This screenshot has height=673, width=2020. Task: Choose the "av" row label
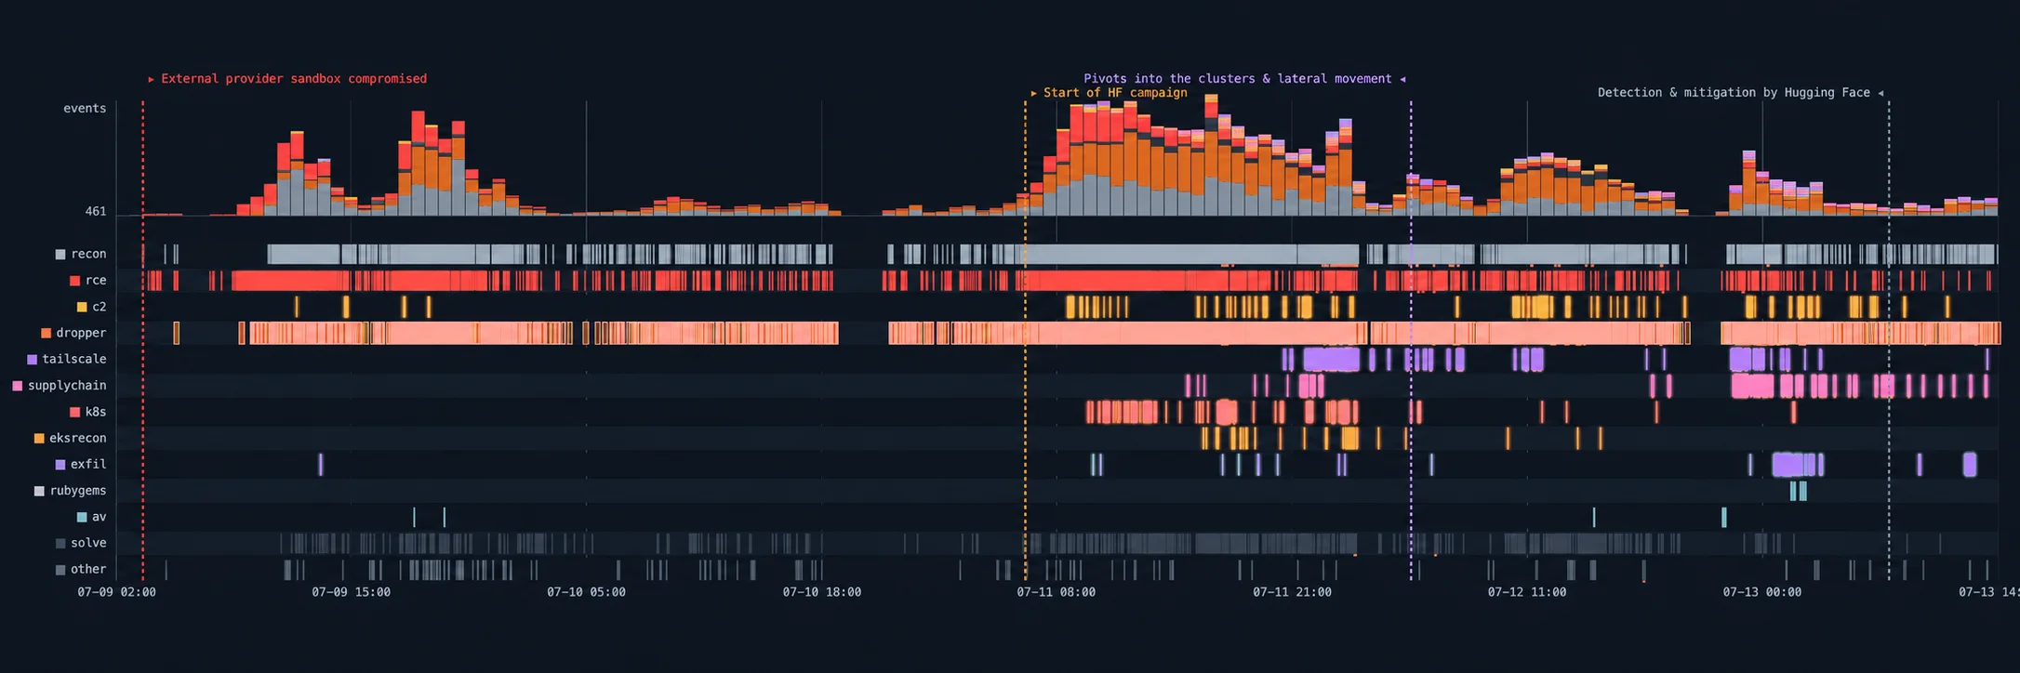[x=100, y=517]
